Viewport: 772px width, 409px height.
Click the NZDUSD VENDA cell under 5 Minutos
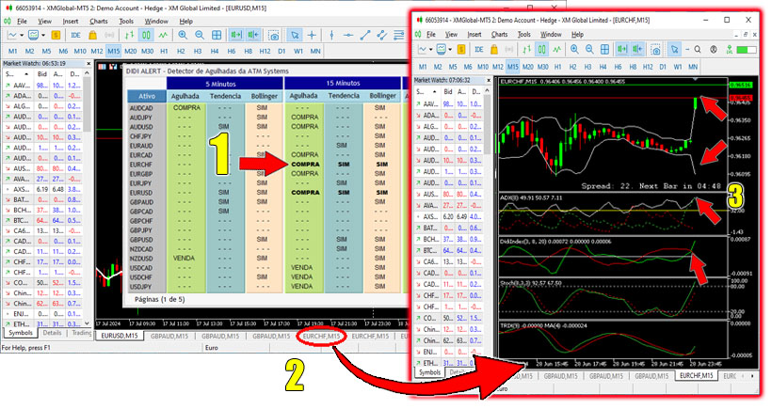[185, 258]
